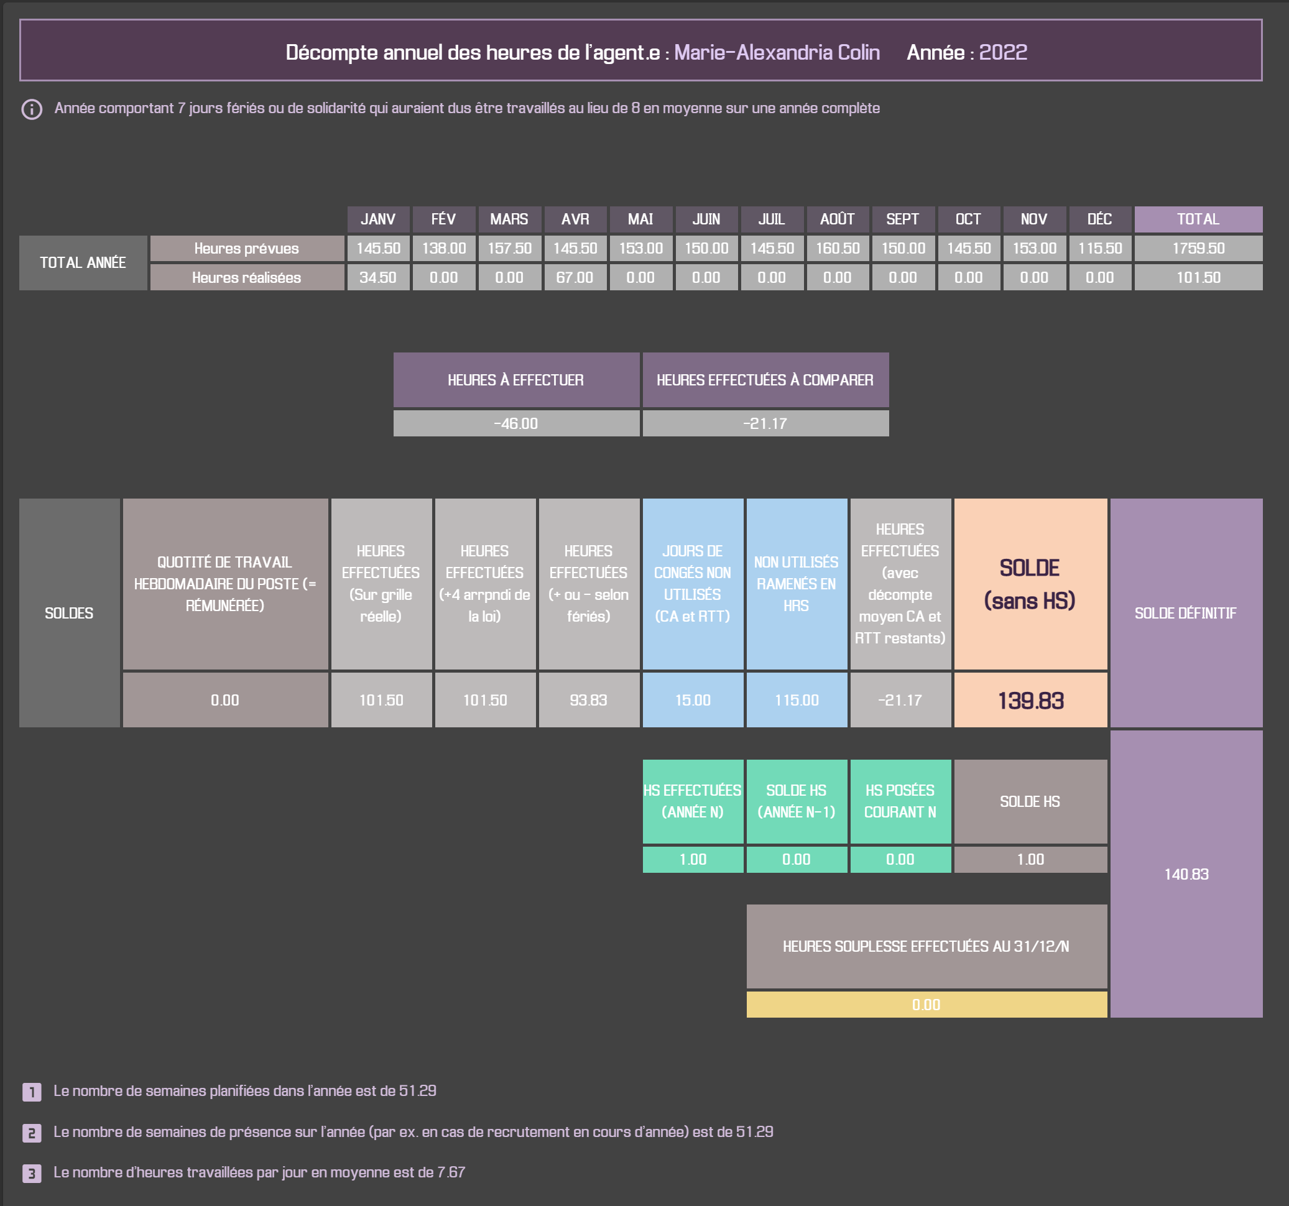Click the SOLDE DÉFINITIF header
The width and height of the screenshot is (1289, 1206).
tap(1186, 613)
